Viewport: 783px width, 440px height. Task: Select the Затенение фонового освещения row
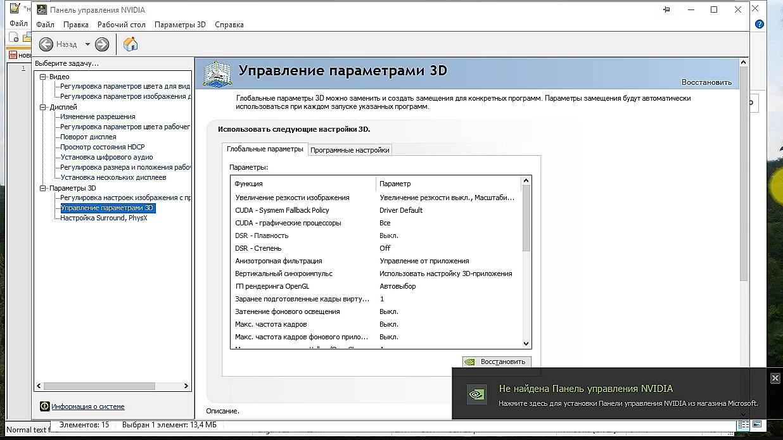click(x=376, y=311)
